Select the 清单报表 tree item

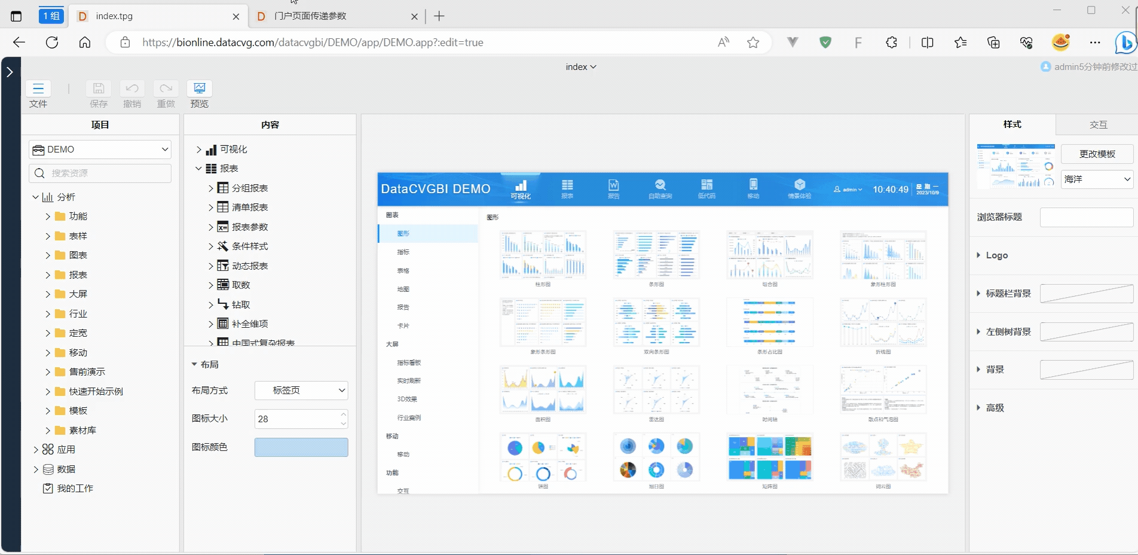coord(250,207)
